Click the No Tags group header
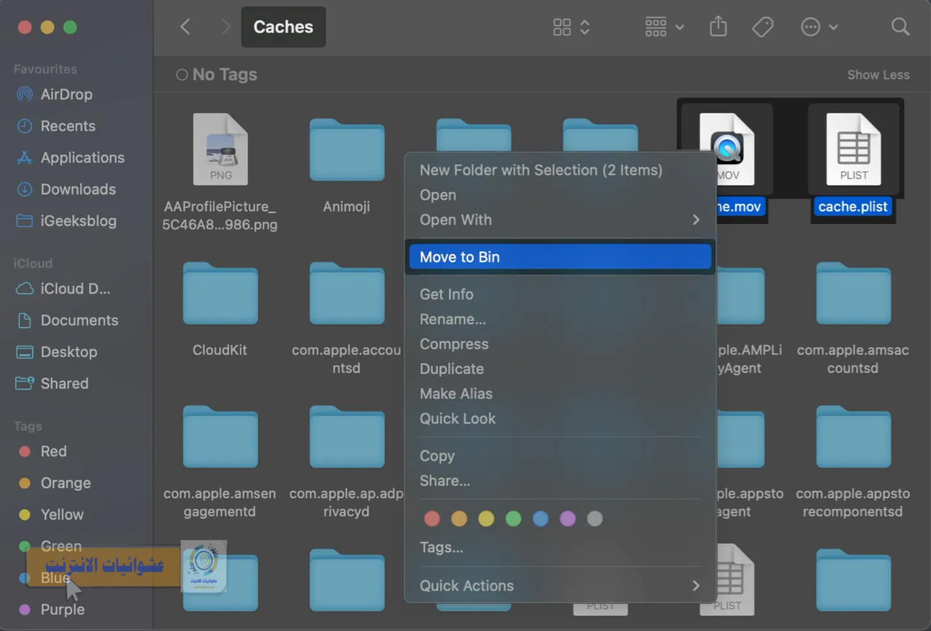Image resolution: width=931 pixels, height=631 pixels. (216, 75)
